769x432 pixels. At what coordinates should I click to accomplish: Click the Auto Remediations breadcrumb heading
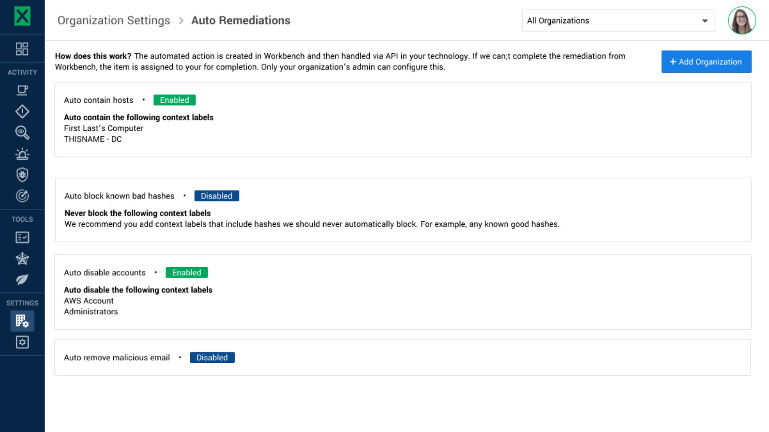(x=240, y=20)
